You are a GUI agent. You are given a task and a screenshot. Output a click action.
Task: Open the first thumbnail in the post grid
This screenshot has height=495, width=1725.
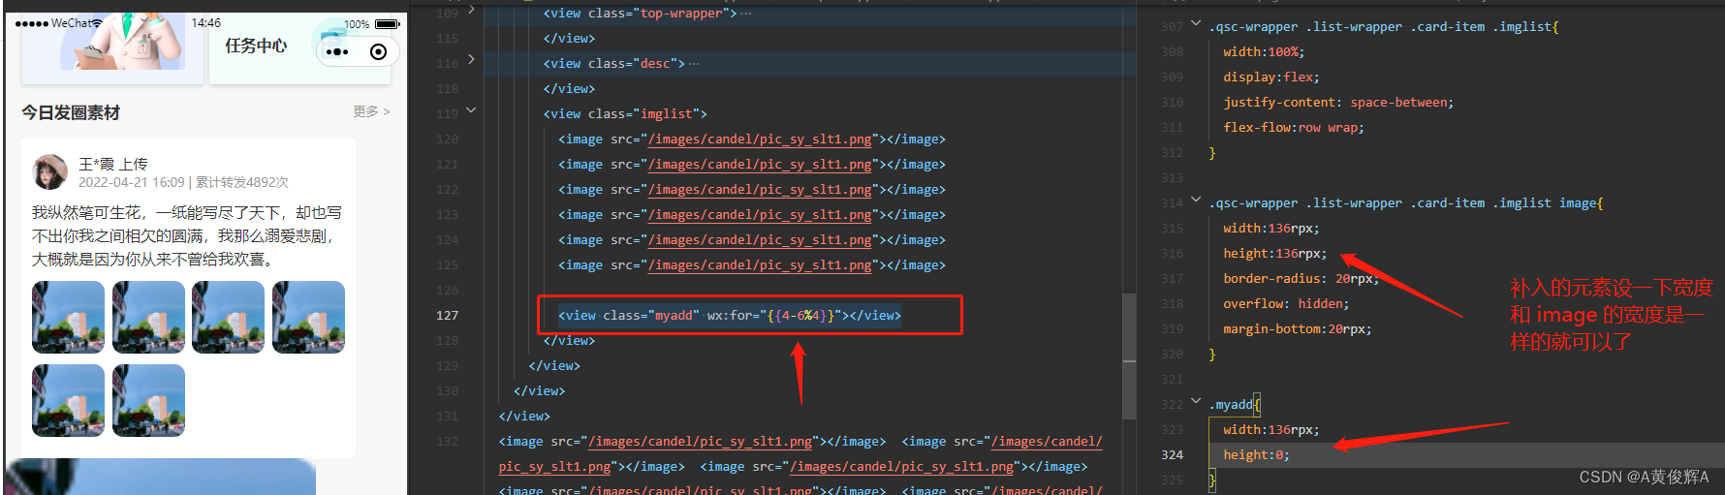click(x=68, y=317)
